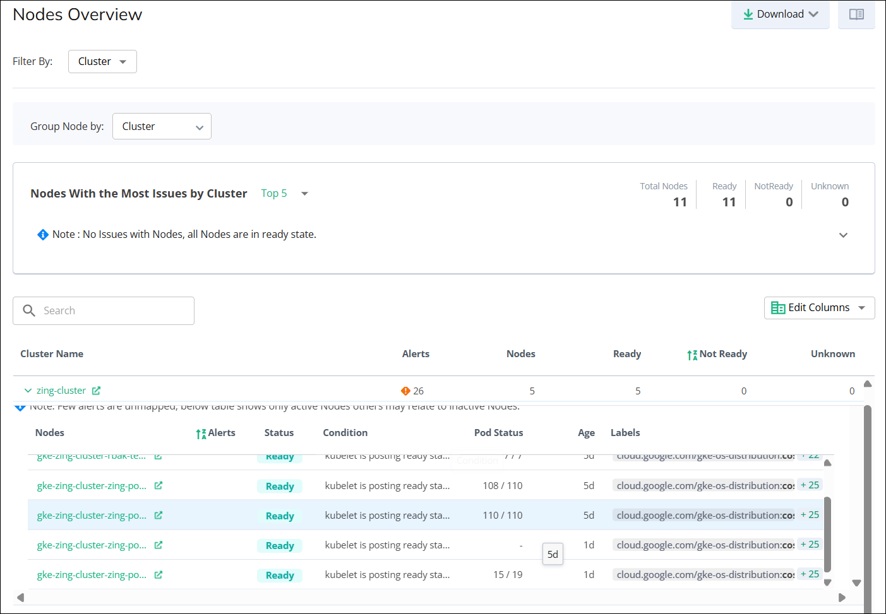Click the orange alert icon showing 26

pos(405,391)
